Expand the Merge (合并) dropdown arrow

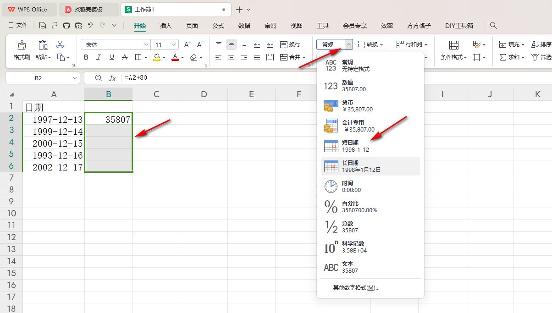(304, 57)
